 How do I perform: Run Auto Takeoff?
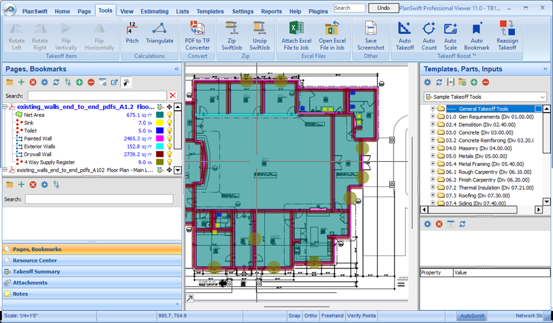click(404, 36)
